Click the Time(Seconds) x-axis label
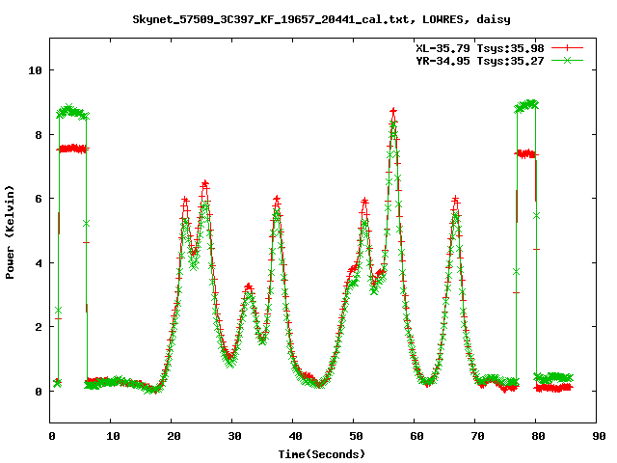Screen dimensions: 617x463 point(323,453)
